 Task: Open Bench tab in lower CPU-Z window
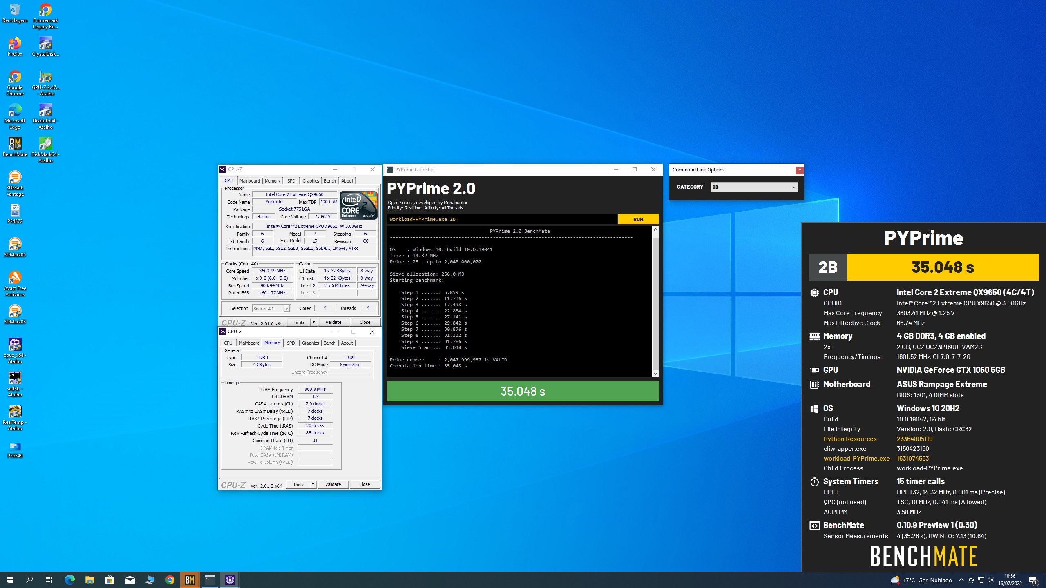coord(329,343)
